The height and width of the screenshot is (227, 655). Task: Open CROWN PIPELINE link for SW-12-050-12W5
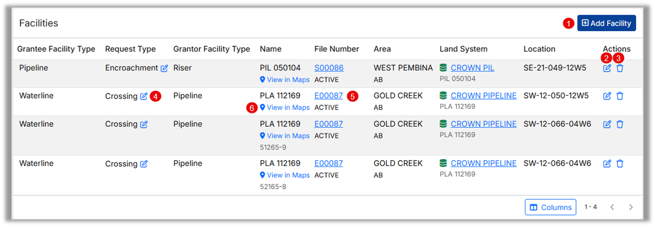[483, 96]
